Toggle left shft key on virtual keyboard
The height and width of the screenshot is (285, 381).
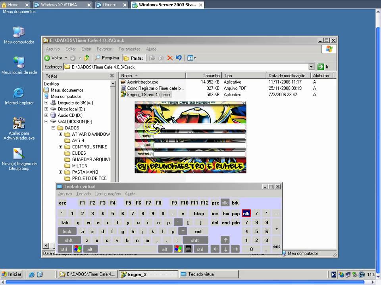pos(69,240)
